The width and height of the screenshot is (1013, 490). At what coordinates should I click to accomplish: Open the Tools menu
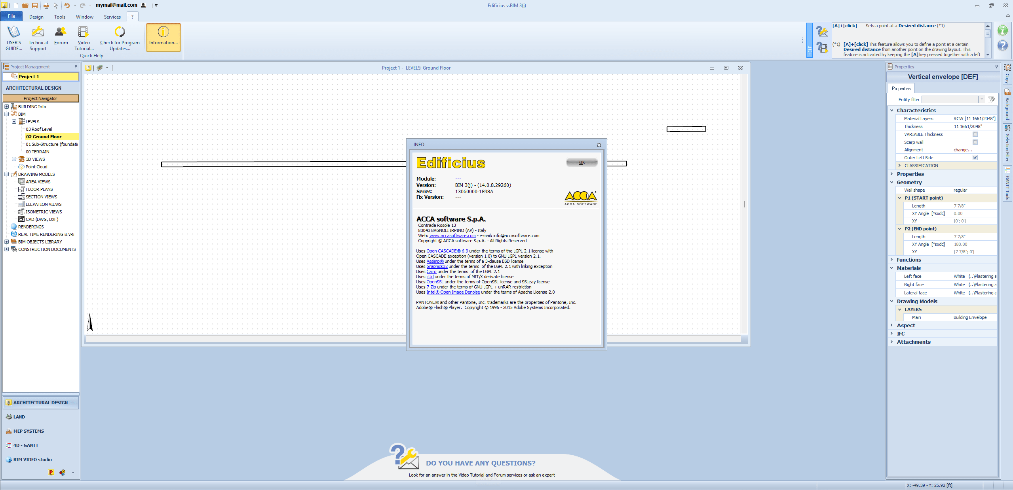(x=59, y=16)
